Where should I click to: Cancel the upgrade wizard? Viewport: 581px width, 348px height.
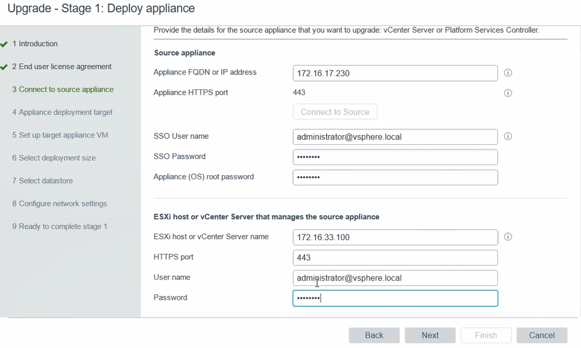point(542,335)
